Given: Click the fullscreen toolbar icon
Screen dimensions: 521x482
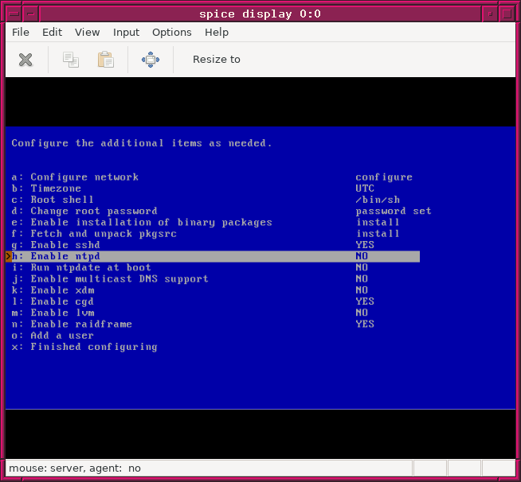Looking at the screenshot, I should coord(151,60).
